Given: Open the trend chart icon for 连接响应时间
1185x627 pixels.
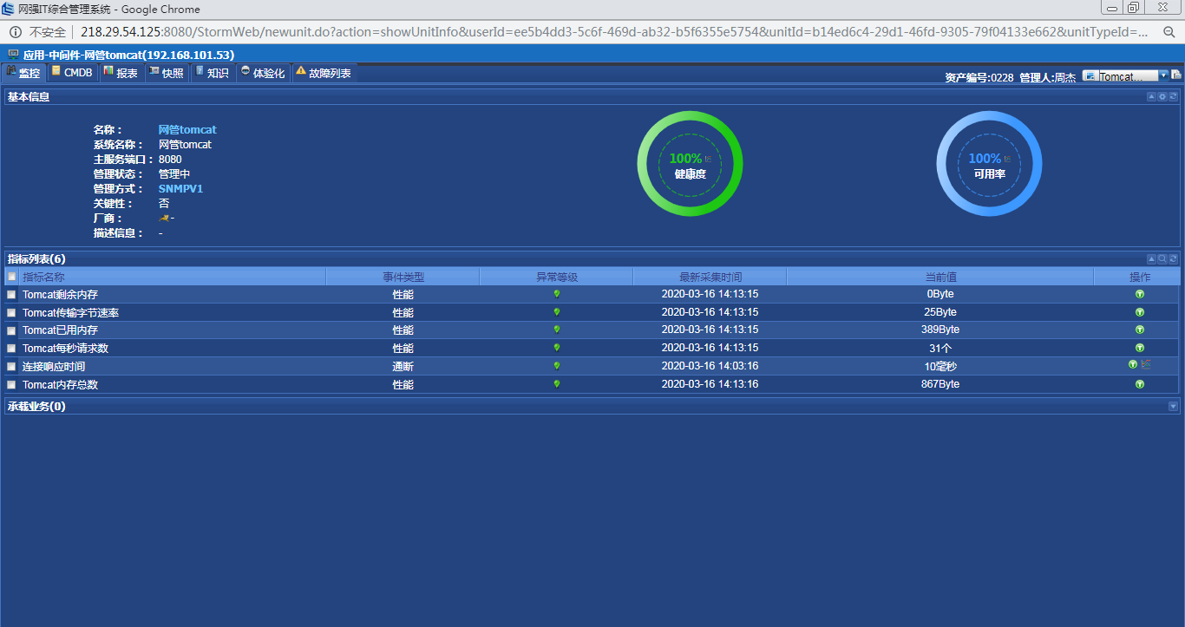Looking at the screenshot, I should point(1146,365).
